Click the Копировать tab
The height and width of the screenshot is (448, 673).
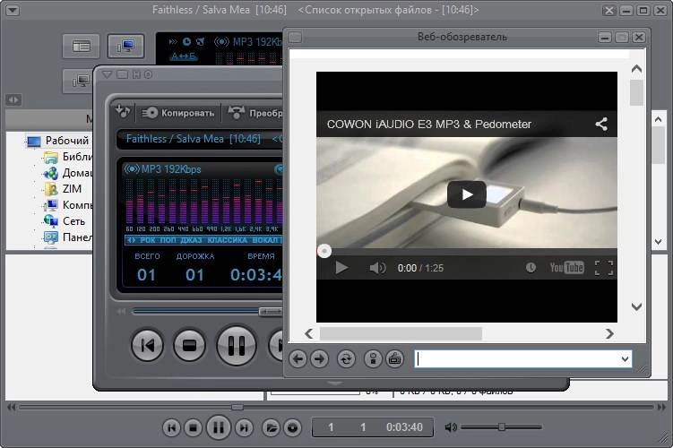tap(178, 113)
